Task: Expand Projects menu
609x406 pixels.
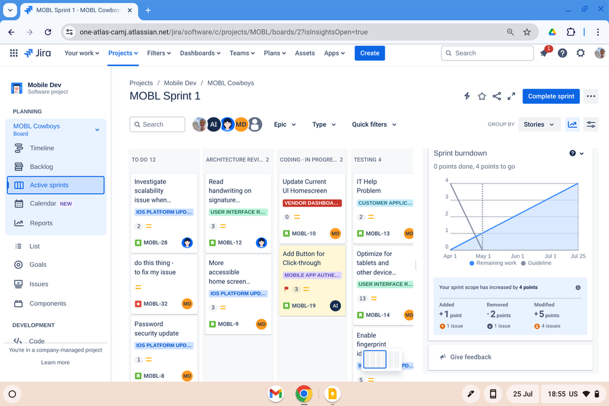Action: pos(123,53)
